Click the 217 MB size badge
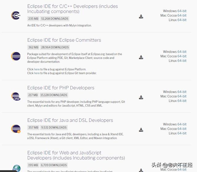The height and width of the screenshot is (172, 197). 33,95
